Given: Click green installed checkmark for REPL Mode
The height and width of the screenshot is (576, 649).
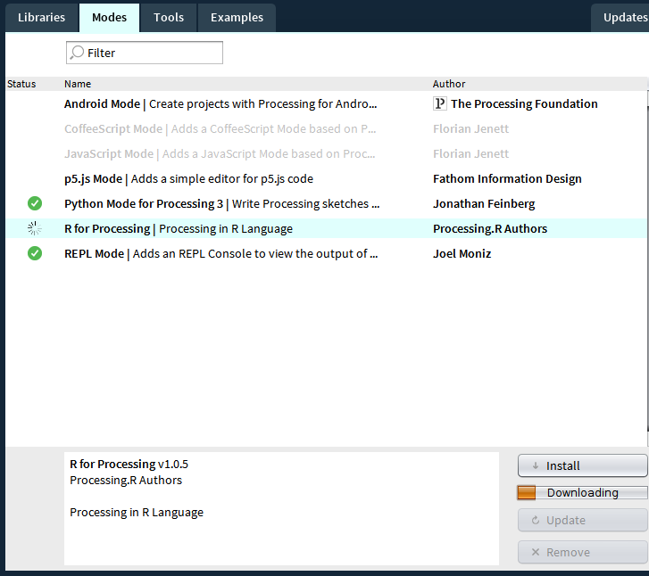Looking at the screenshot, I should [x=35, y=253].
